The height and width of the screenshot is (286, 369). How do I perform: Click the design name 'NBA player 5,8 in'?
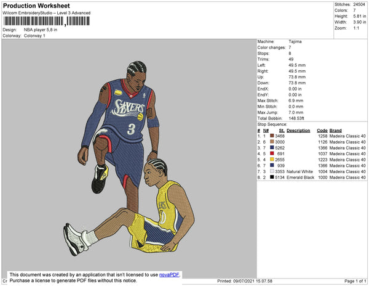[x=41, y=30]
